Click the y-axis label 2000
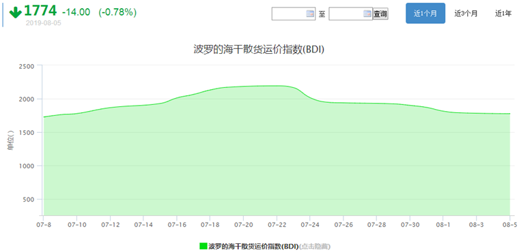This screenshot has width=519, height=252. 27,99
